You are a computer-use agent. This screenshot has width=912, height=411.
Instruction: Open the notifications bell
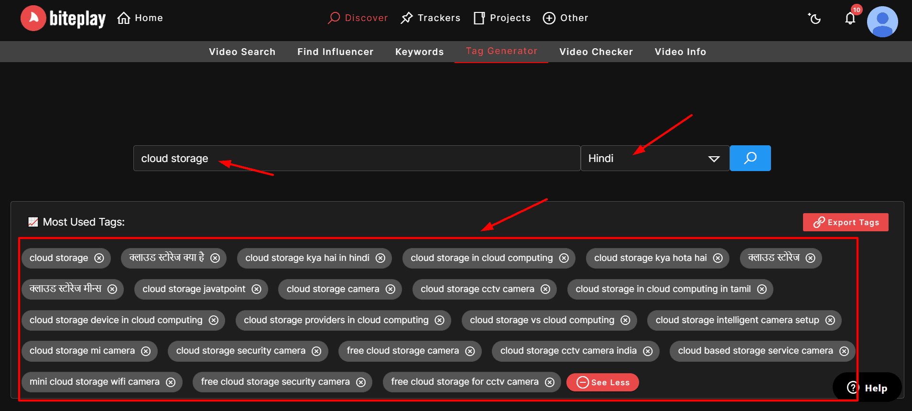[850, 18]
